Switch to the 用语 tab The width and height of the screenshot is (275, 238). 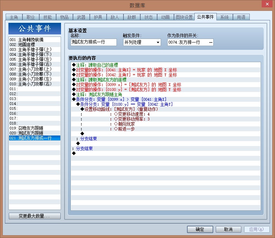click(x=241, y=17)
